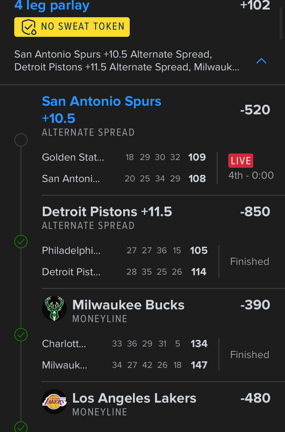Click the Philadelphia score row
Image resolution: width=285 pixels, height=432 pixels.
pyautogui.click(x=125, y=250)
